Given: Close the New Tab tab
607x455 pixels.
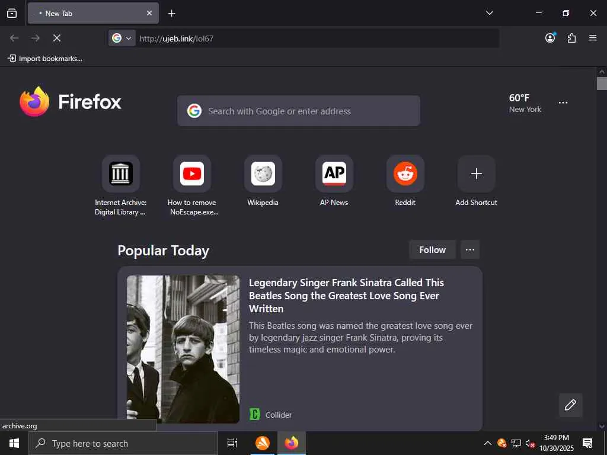Looking at the screenshot, I should point(149,13).
